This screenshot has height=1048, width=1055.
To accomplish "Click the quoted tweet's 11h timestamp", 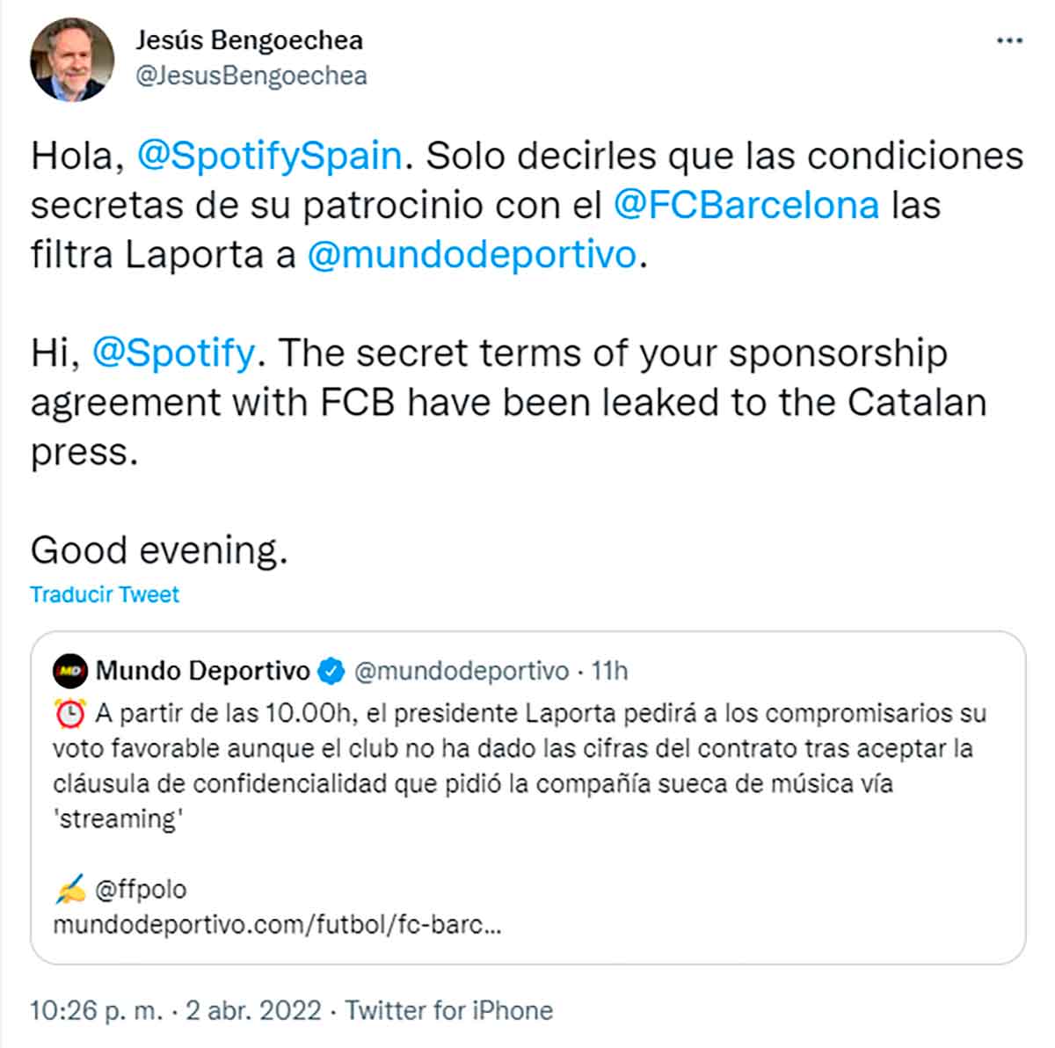I will pos(609,672).
